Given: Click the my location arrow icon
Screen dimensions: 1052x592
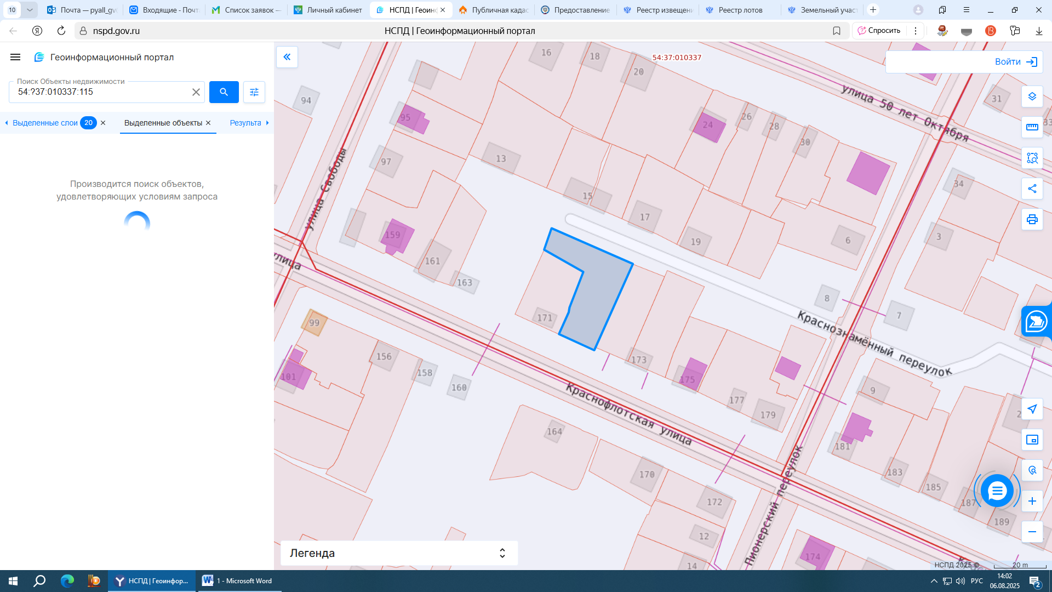Looking at the screenshot, I should tap(1032, 409).
